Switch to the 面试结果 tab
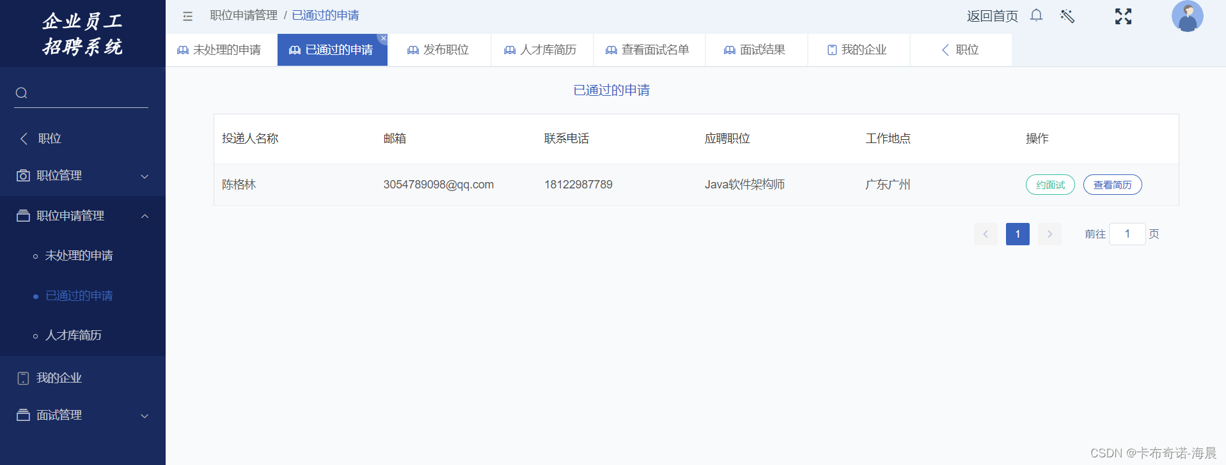This screenshot has height=465, width=1226. tap(755, 50)
